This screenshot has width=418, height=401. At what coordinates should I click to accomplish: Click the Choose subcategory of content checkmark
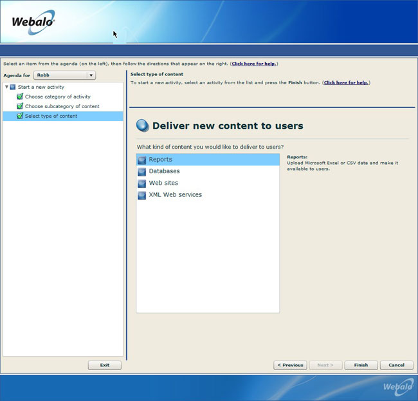(20, 106)
